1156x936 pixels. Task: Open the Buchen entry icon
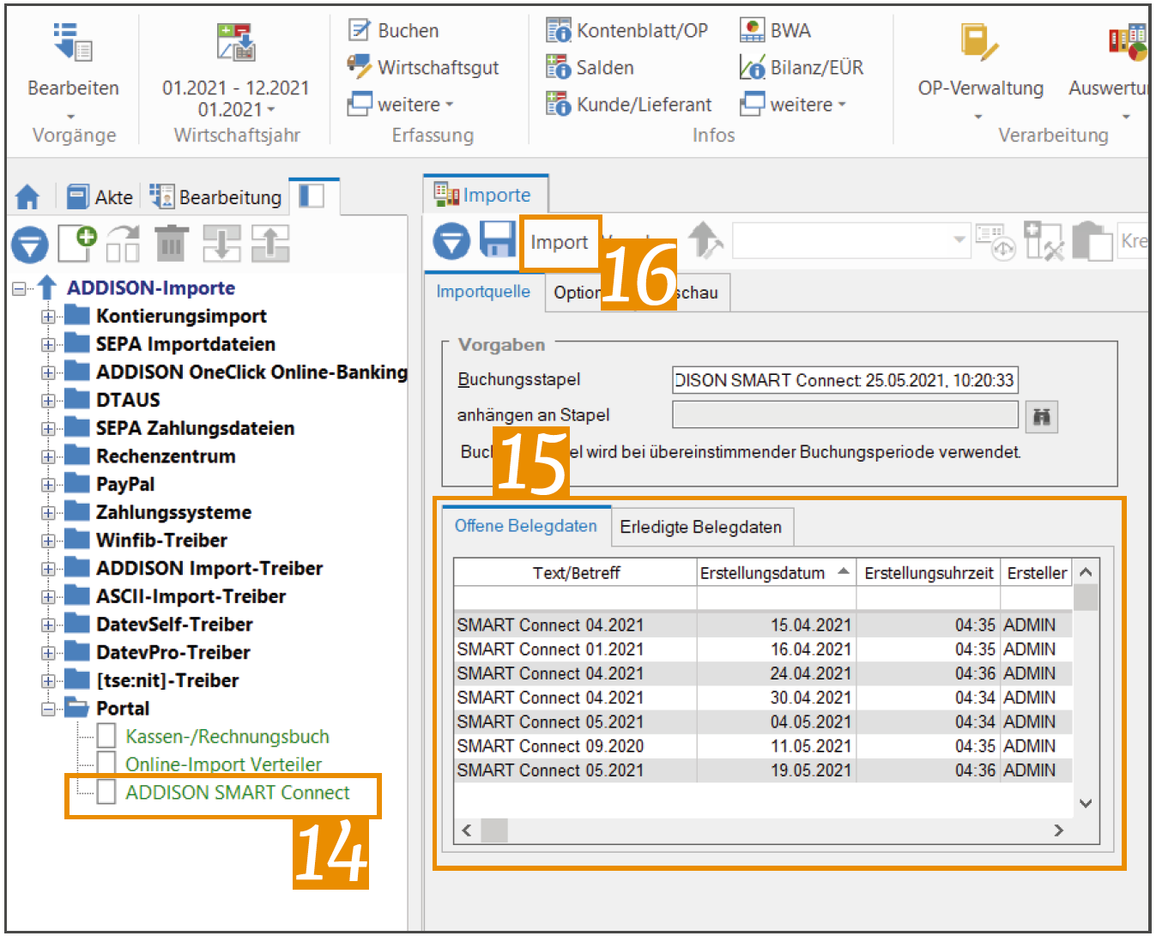359,30
